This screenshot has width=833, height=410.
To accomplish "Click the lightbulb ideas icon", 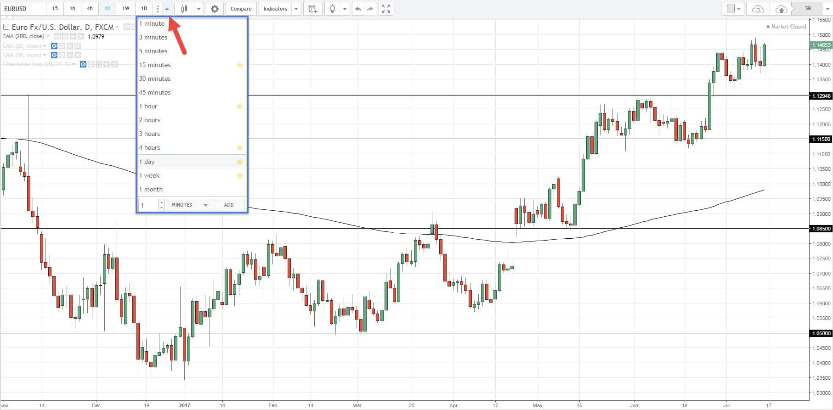I will point(333,9).
